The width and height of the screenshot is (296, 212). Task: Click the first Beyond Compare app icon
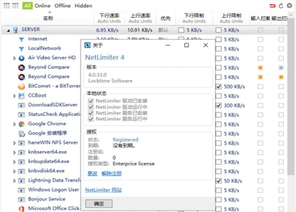click(21, 67)
